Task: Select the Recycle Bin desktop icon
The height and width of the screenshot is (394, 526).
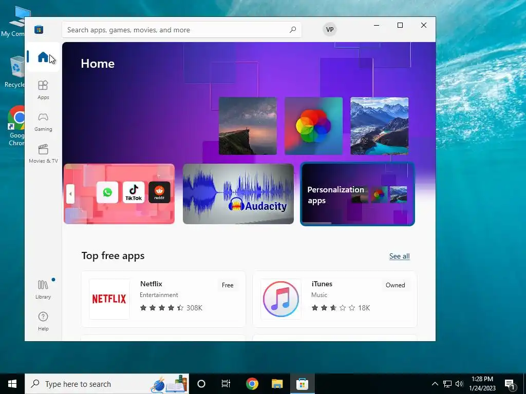Action: [x=15, y=72]
